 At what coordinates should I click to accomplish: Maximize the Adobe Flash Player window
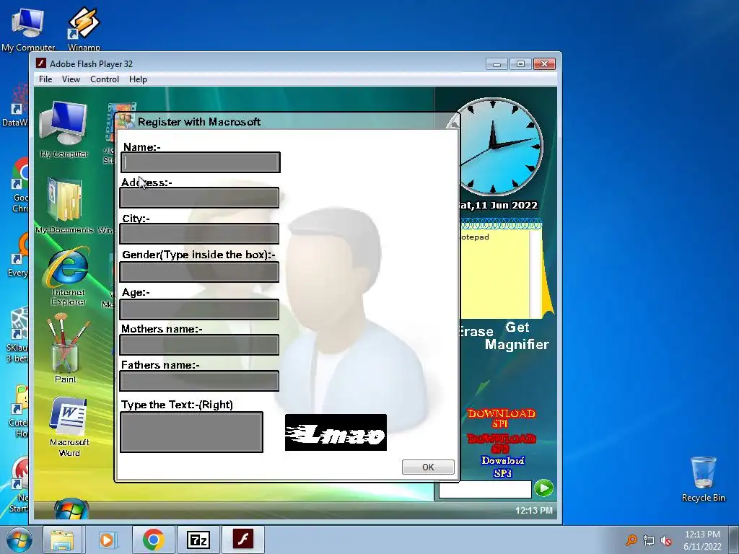(520, 63)
